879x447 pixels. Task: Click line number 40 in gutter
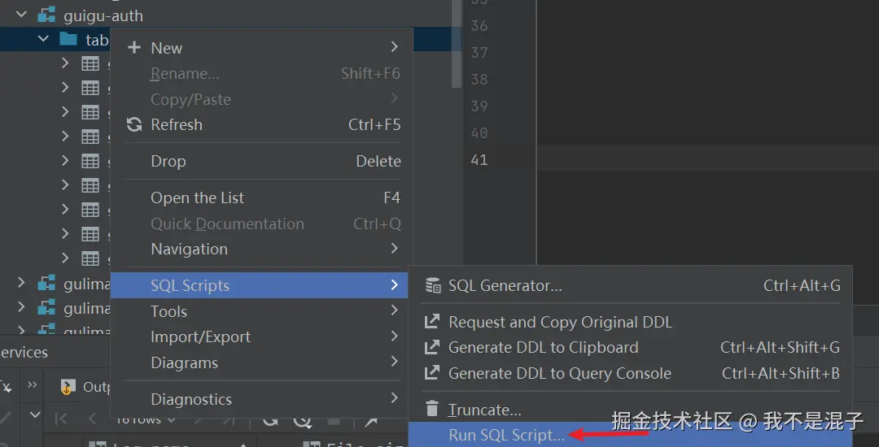pyautogui.click(x=479, y=133)
